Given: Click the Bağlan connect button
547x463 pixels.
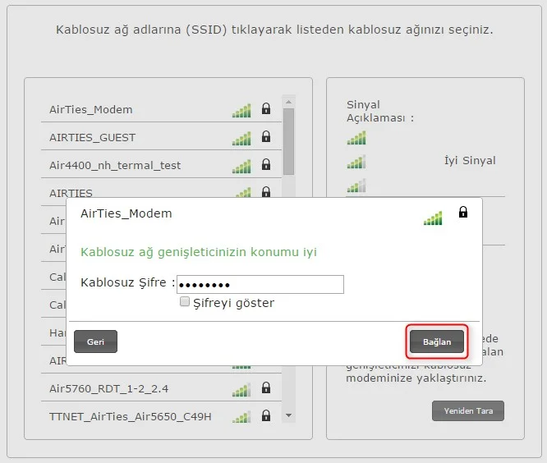Looking at the screenshot, I should (x=437, y=342).
